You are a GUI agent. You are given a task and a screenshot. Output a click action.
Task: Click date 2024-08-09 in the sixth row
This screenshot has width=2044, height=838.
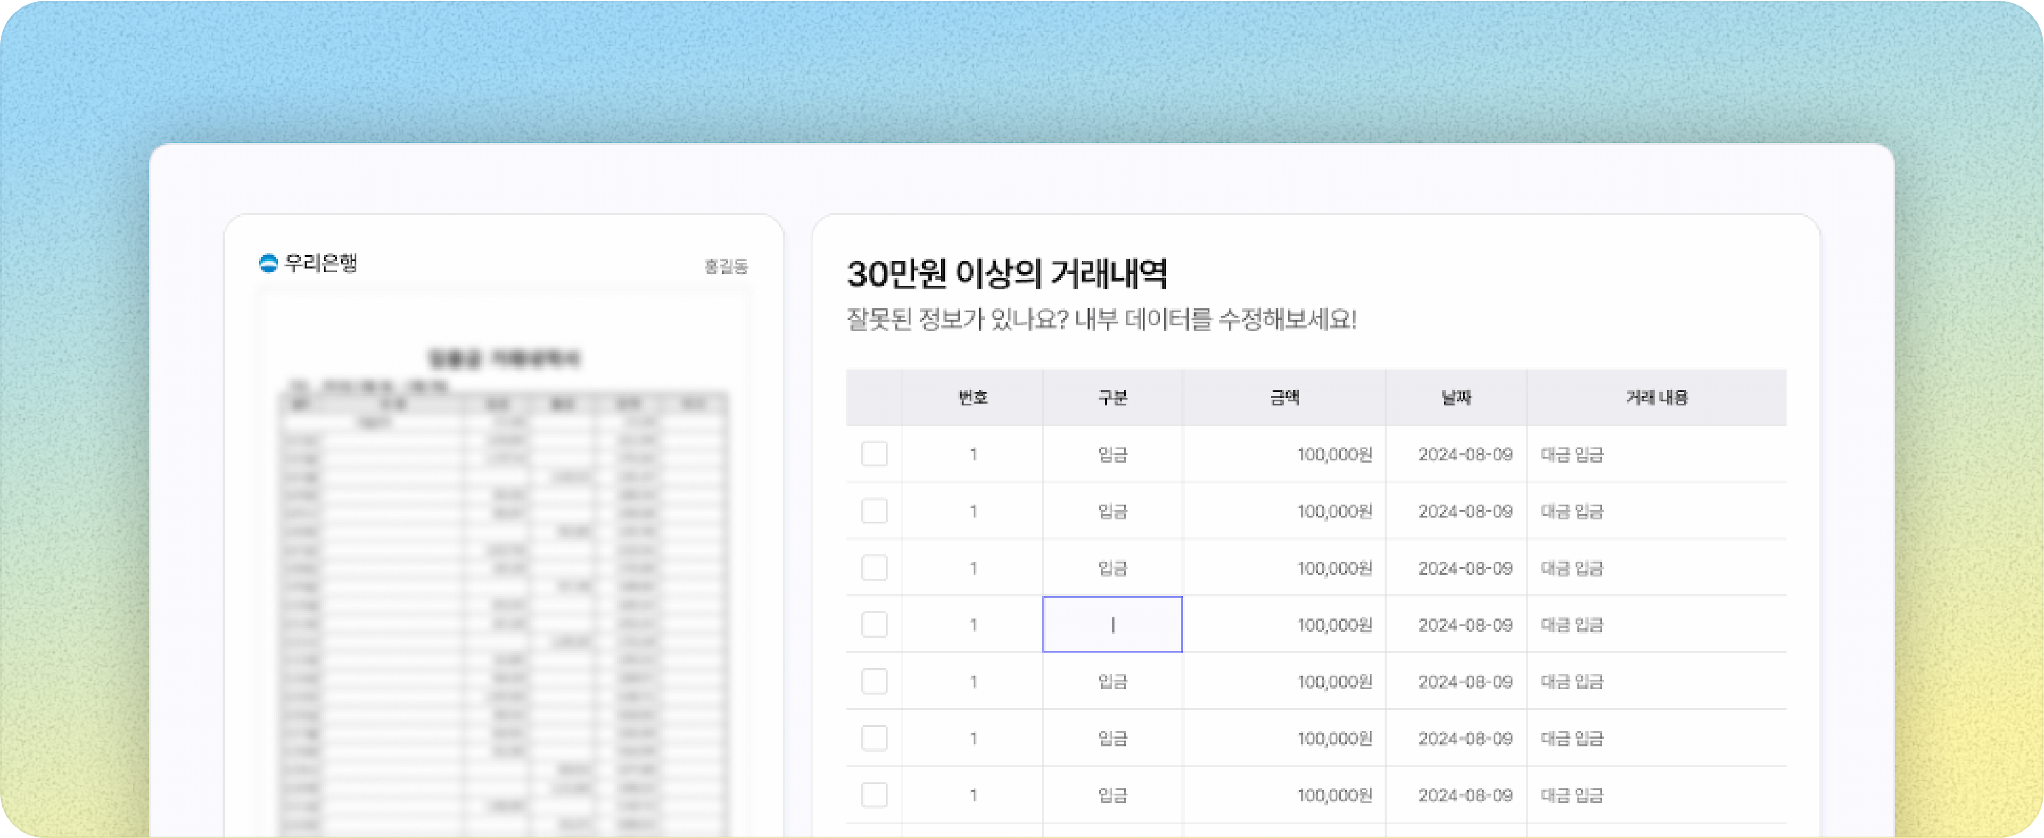[x=1465, y=738]
